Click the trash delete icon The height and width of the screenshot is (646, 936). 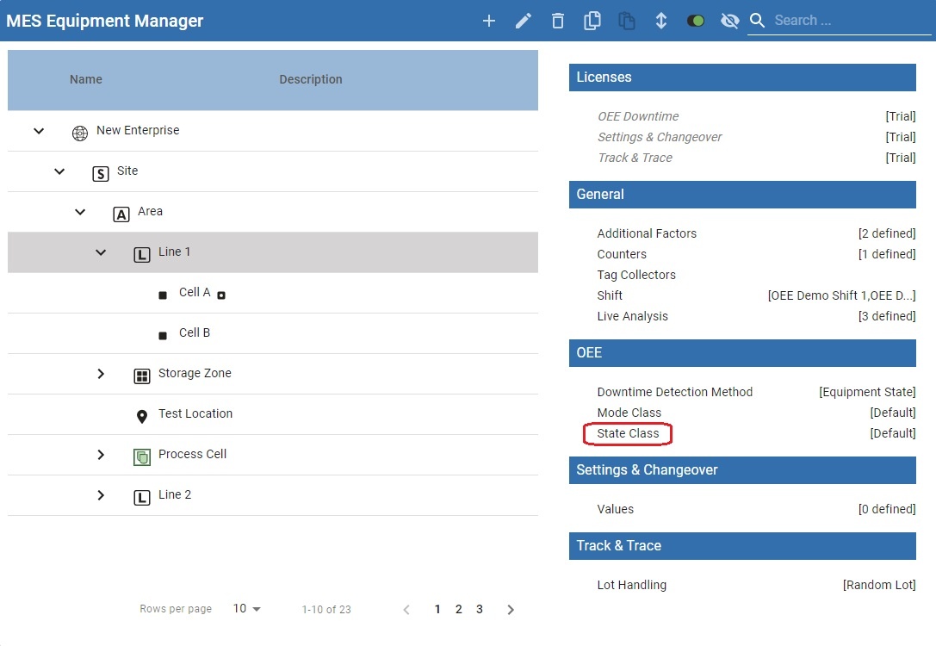point(558,21)
